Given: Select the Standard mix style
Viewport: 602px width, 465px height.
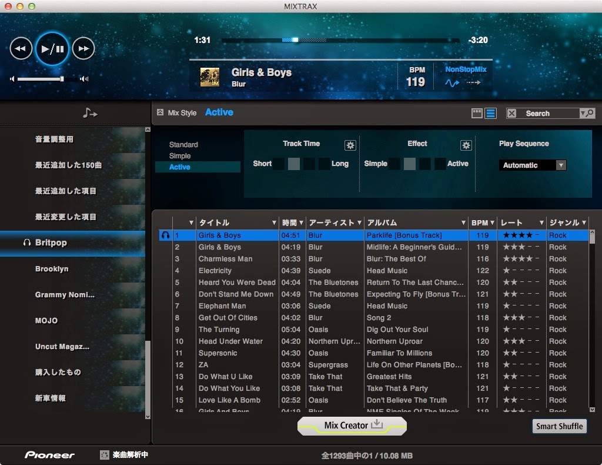Looking at the screenshot, I should coord(183,144).
